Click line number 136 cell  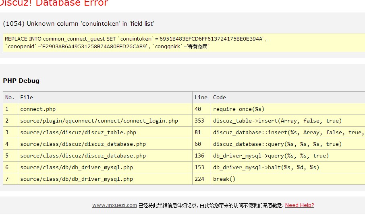(201, 156)
